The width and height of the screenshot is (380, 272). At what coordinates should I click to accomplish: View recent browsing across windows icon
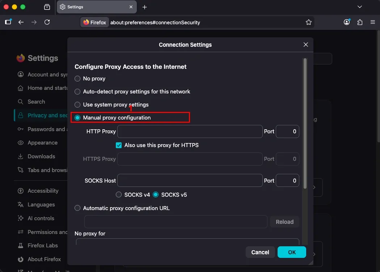(x=47, y=7)
